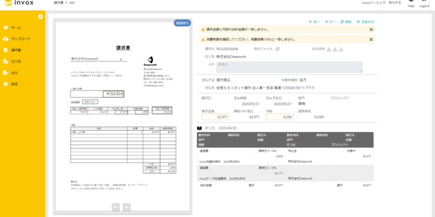Zoom in the invoice preview with plus

[126, 207]
